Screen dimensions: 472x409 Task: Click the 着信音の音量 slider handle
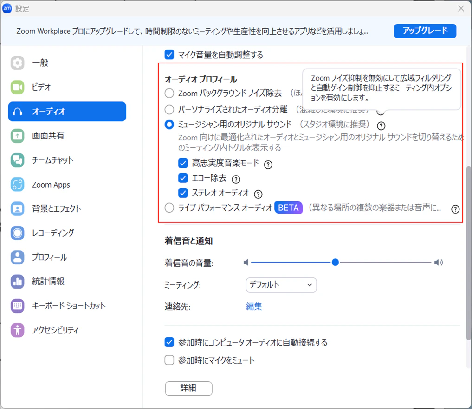(335, 263)
